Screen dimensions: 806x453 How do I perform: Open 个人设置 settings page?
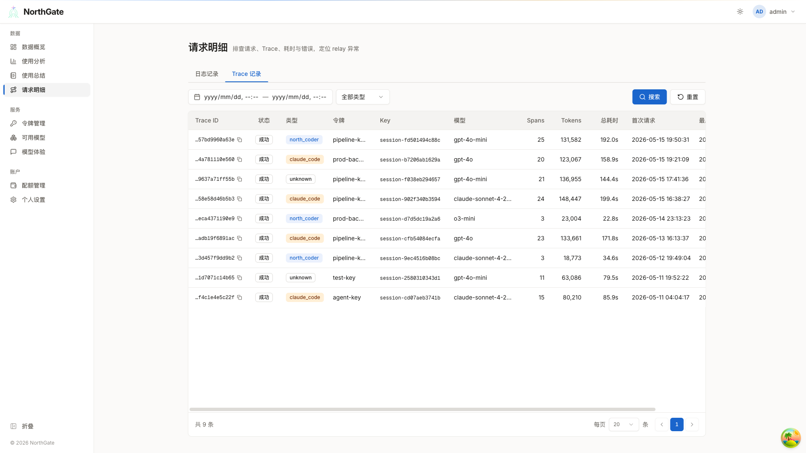47,200
